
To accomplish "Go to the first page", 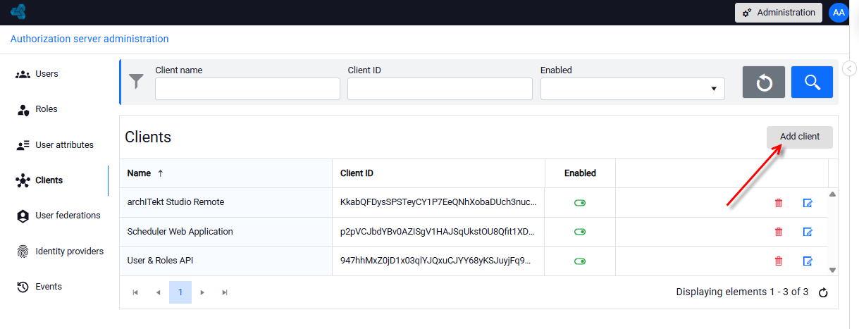I will point(135,292).
